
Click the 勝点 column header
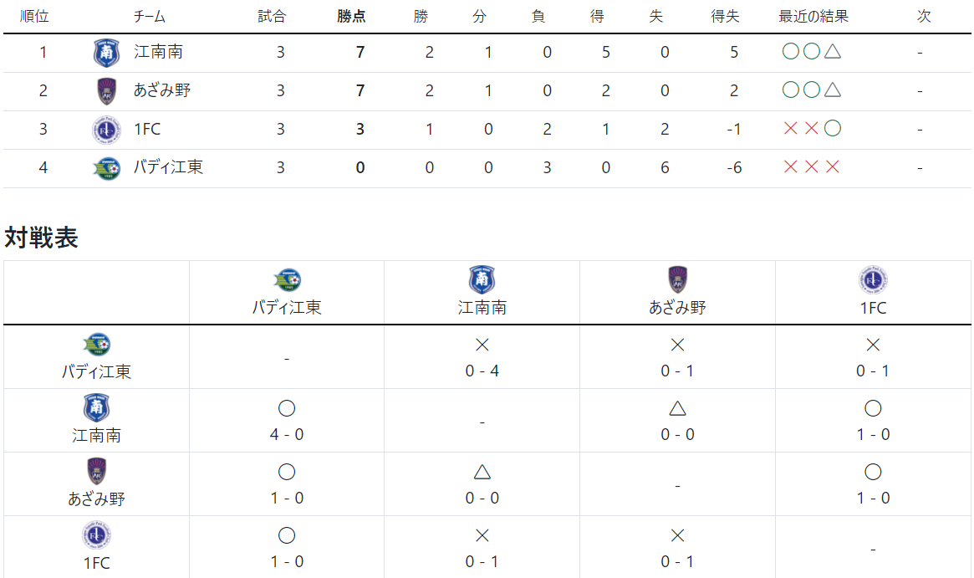pyautogui.click(x=352, y=17)
